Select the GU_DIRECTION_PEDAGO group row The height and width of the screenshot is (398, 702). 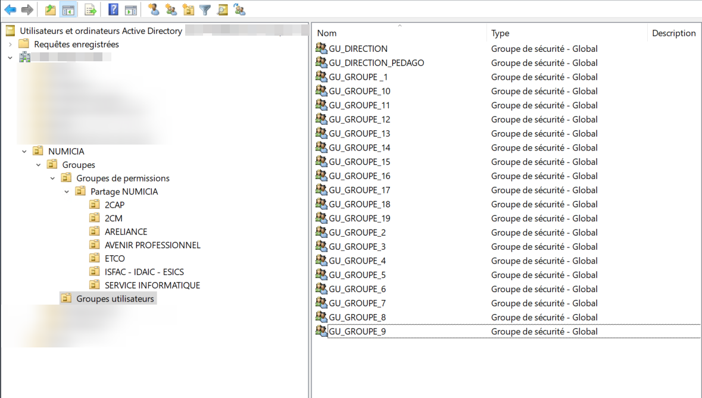[x=376, y=63]
